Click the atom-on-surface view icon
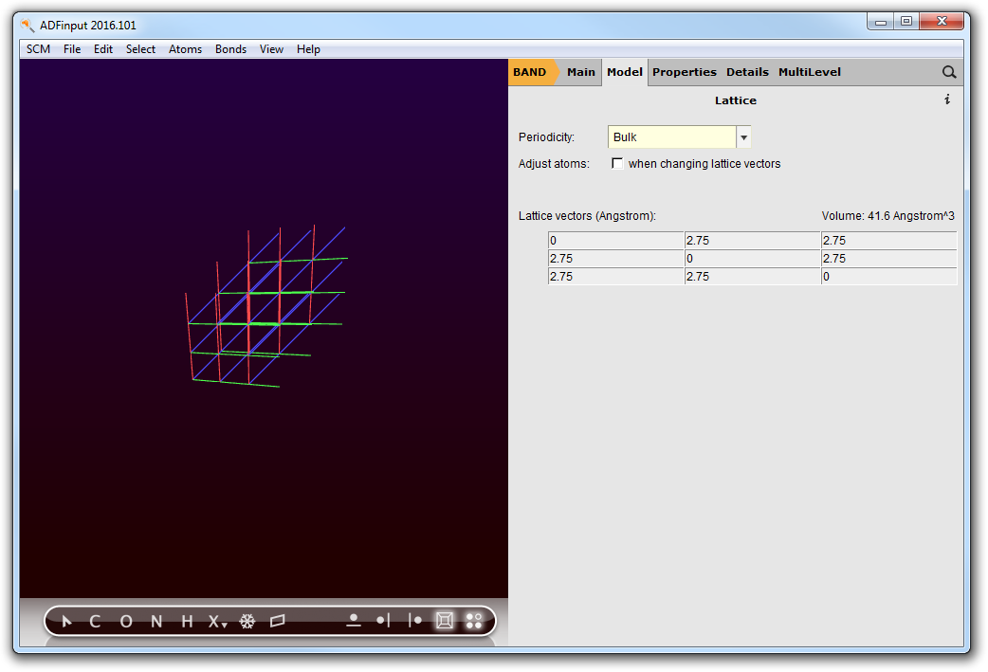Screen dimensions: 988x672 (x=354, y=621)
